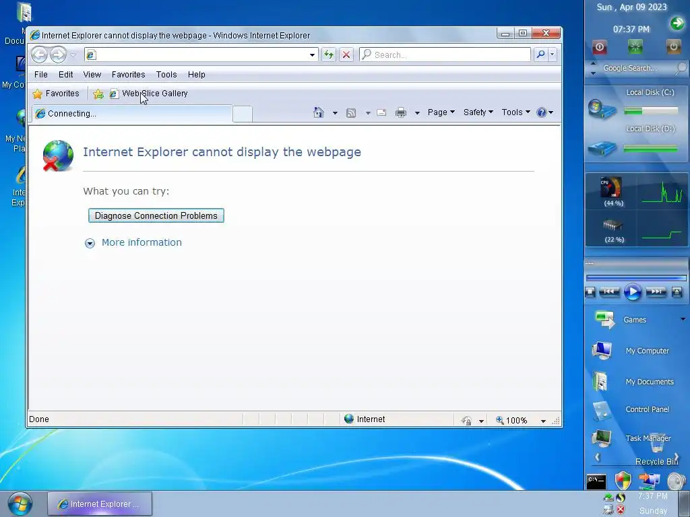Image resolution: width=690 pixels, height=517 pixels.
Task: Open Web Slice Gallery link
Action: point(149,94)
